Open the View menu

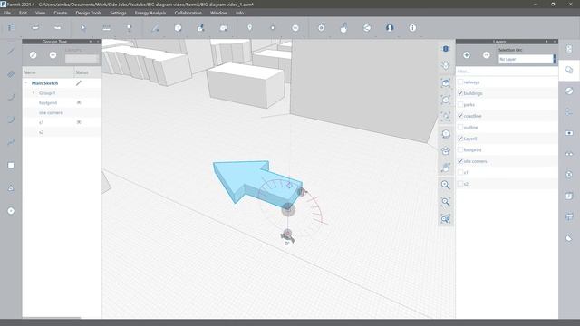click(x=40, y=13)
